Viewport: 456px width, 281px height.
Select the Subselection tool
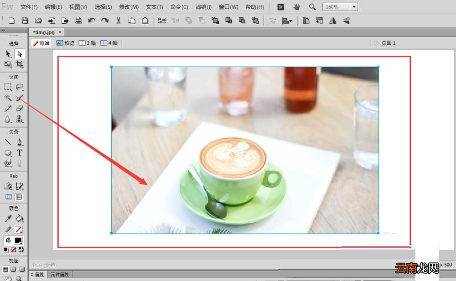click(x=20, y=54)
